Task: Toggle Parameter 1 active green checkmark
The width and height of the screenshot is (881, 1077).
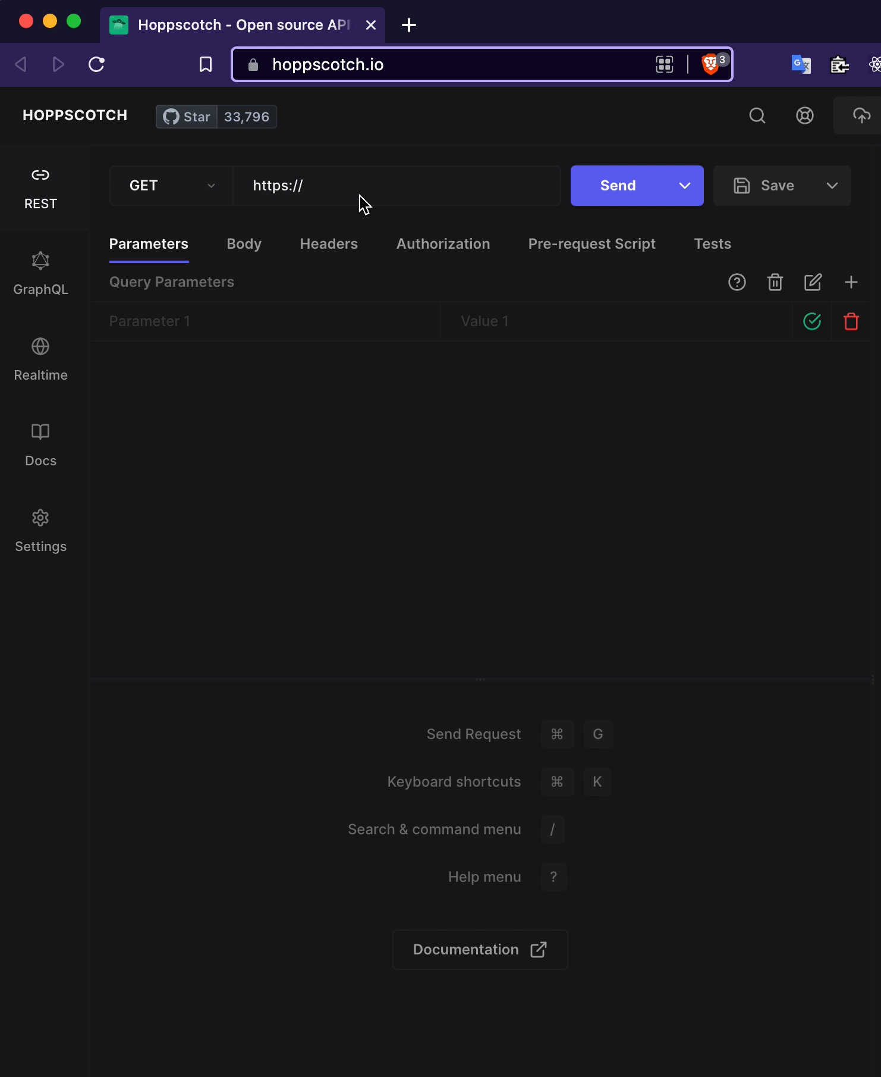Action: tap(812, 321)
